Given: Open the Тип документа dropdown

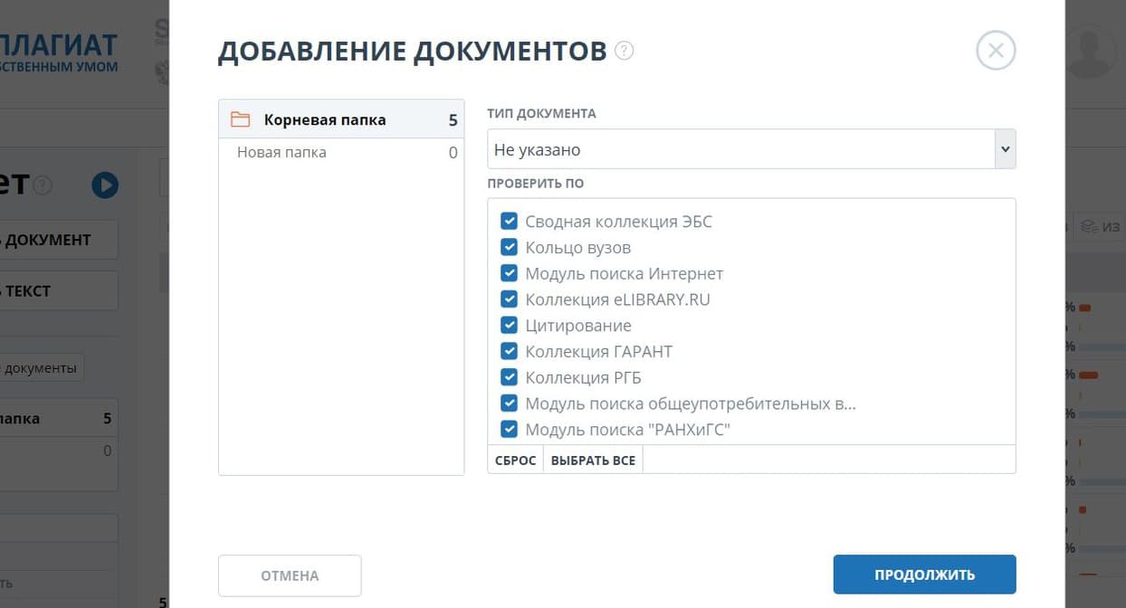Looking at the screenshot, I should pos(740,149).
